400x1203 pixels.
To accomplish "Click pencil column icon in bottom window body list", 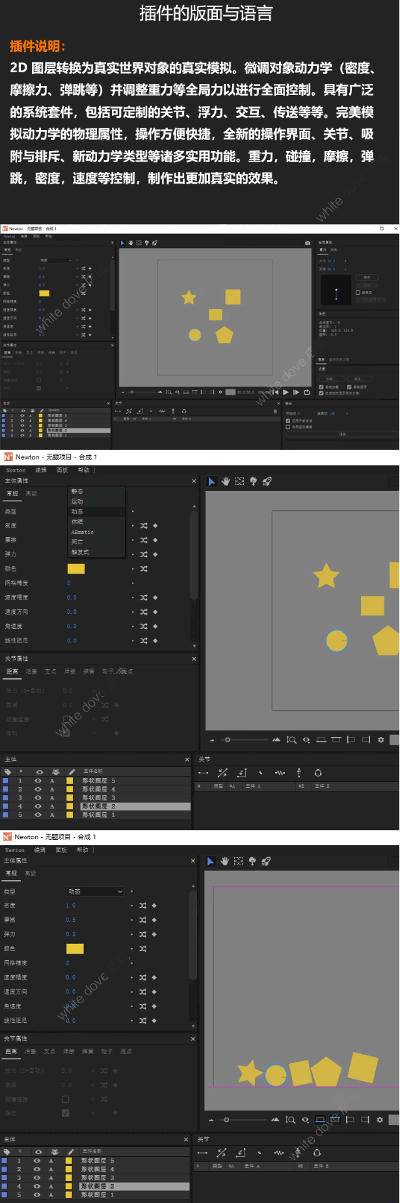I will click(70, 1152).
